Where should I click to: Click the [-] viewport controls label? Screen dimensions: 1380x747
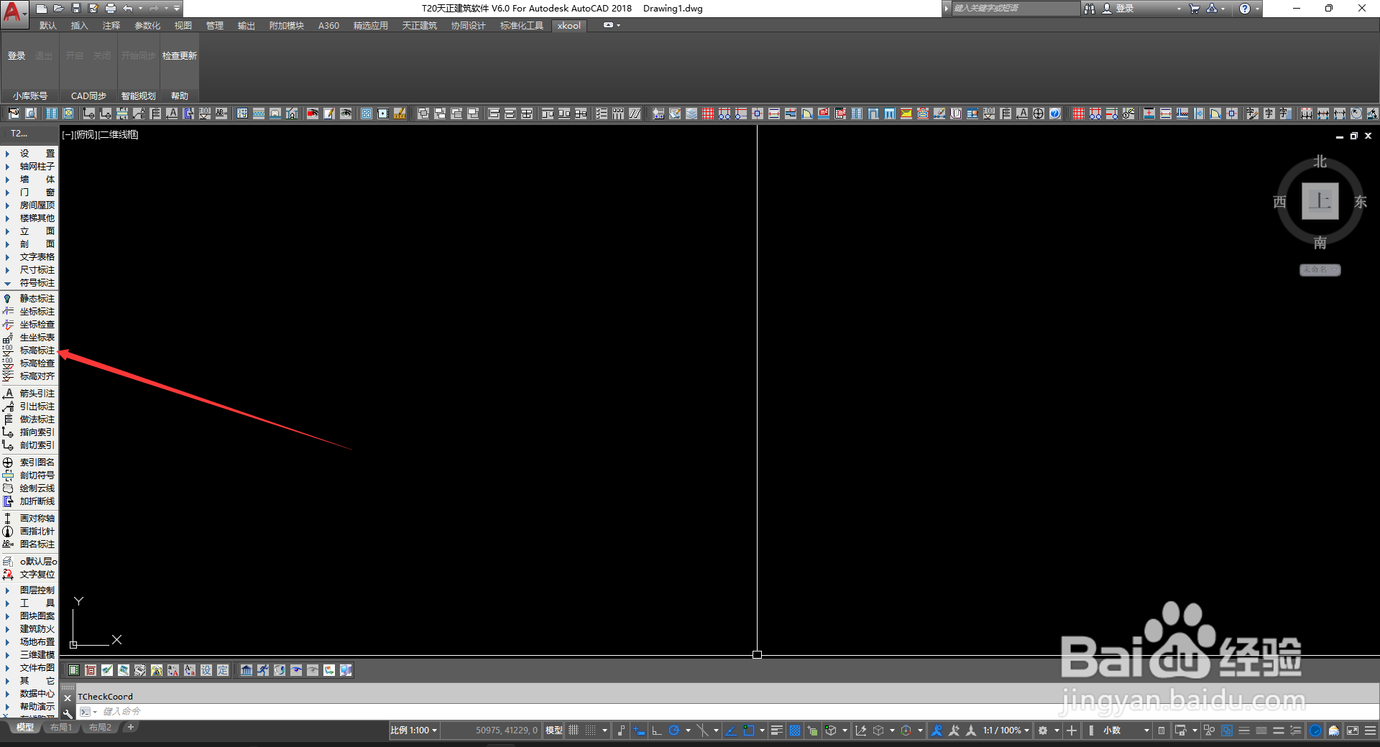(68, 134)
